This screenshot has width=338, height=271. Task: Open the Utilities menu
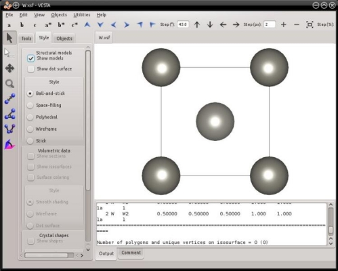pos(82,15)
